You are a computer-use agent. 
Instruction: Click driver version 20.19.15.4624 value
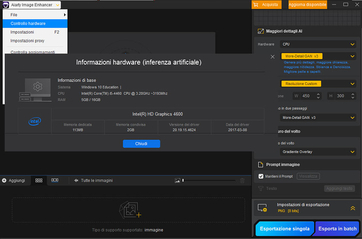(x=184, y=130)
